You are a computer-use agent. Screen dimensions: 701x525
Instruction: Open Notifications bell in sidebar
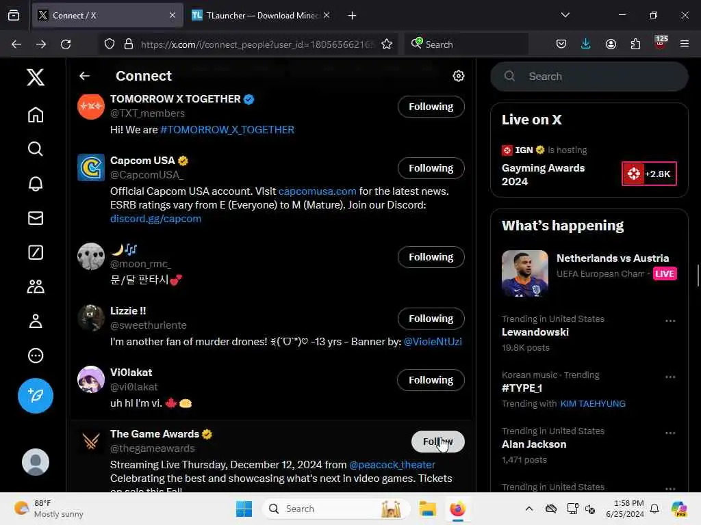pos(36,183)
